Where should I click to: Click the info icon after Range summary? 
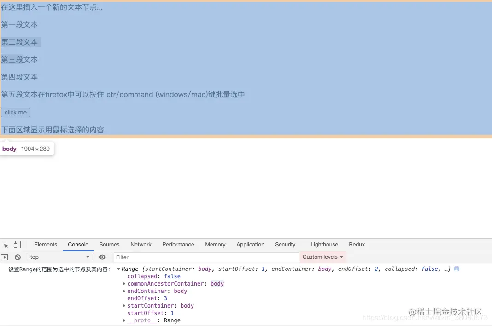click(x=457, y=269)
